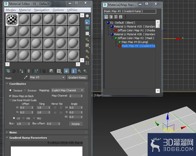This screenshot has height=156, width=196.
Task: Click the Gradient Ramp type button
Action: click(x=77, y=78)
